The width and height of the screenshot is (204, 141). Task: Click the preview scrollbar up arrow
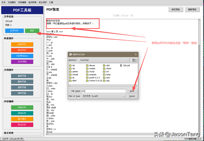[199, 20]
